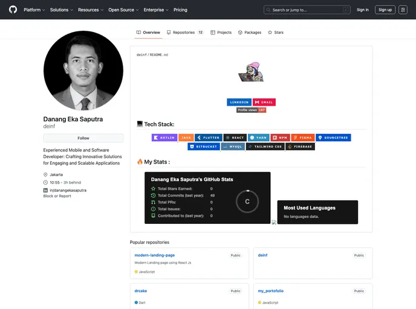416x309 pixels.
Task: Open the Stars tab
Action: click(276, 33)
